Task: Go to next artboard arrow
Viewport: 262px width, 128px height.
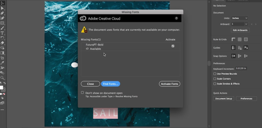Action: tap(256, 24)
